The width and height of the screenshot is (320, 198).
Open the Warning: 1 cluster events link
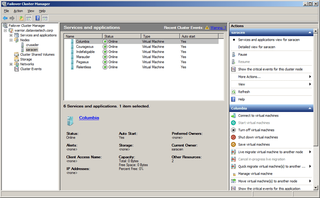click(x=218, y=28)
